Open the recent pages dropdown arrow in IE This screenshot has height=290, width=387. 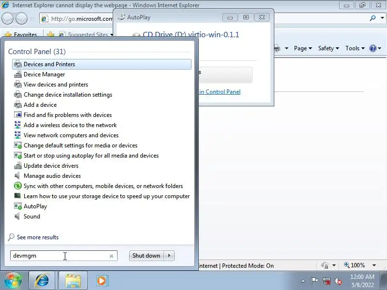point(32,18)
